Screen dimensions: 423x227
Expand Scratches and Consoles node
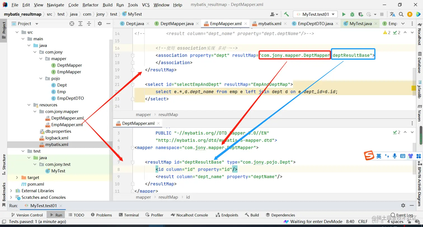point(11,197)
